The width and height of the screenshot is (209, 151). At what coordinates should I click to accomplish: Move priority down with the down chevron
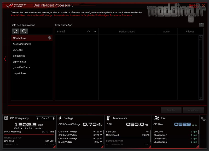tap(95, 31)
